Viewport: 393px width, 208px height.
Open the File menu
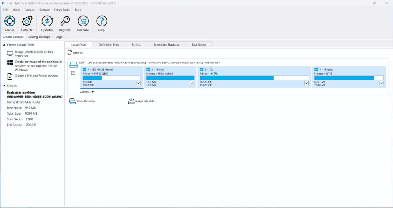point(6,10)
